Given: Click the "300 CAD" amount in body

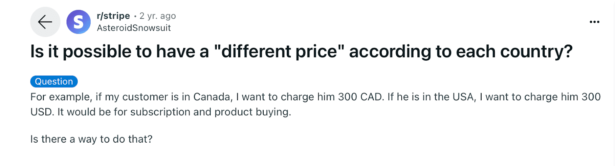Looking at the screenshot, I should (361, 97).
